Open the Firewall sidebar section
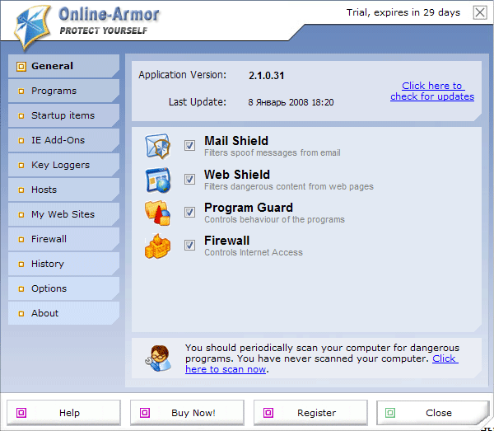 [63, 239]
